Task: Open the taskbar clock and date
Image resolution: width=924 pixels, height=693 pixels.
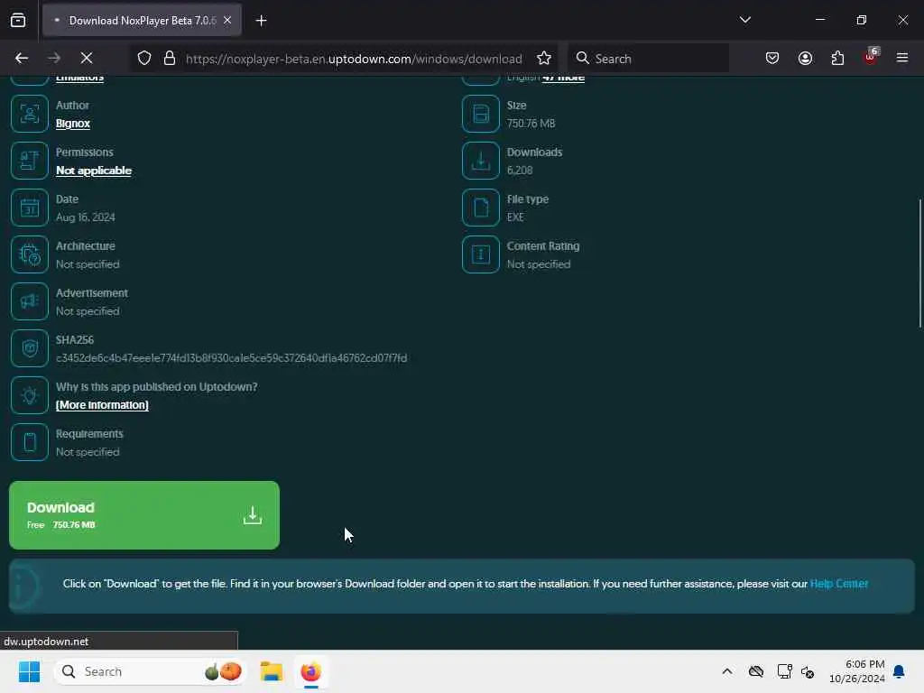Action: [x=856, y=671]
